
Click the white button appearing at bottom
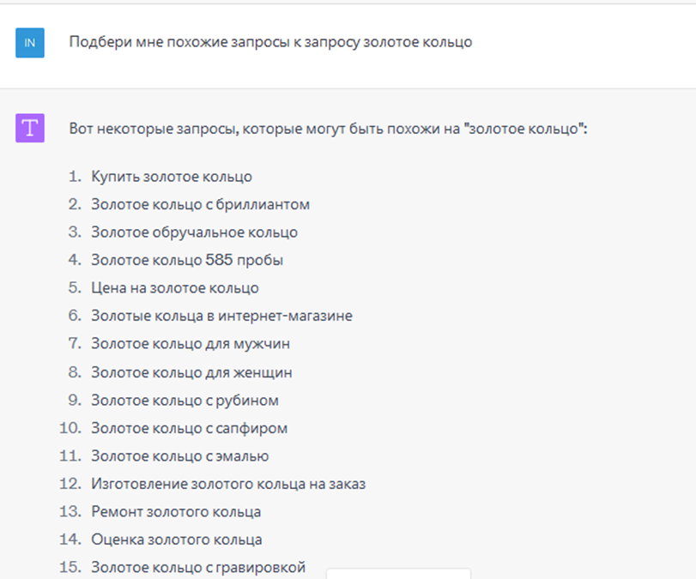(x=398, y=575)
